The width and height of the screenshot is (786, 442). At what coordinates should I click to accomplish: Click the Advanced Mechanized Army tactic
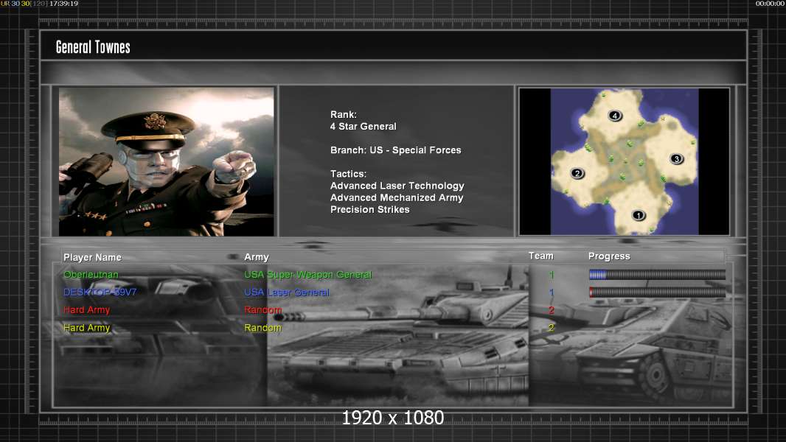click(397, 197)
